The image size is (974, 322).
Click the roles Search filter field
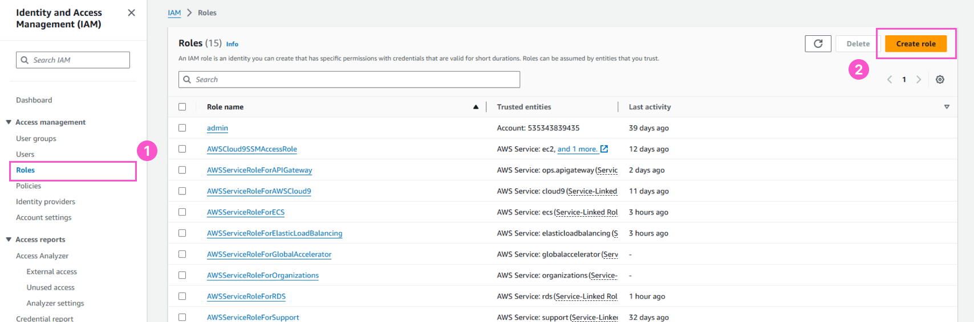tap(349, 80)
